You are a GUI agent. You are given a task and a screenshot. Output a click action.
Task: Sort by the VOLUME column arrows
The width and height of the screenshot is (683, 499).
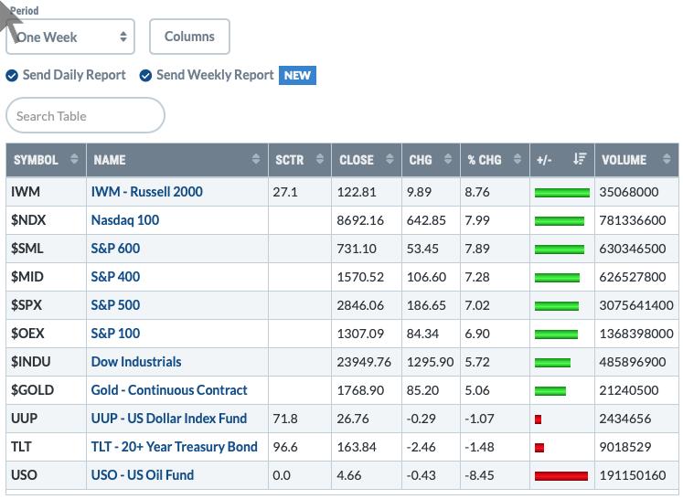pos(667,159)
